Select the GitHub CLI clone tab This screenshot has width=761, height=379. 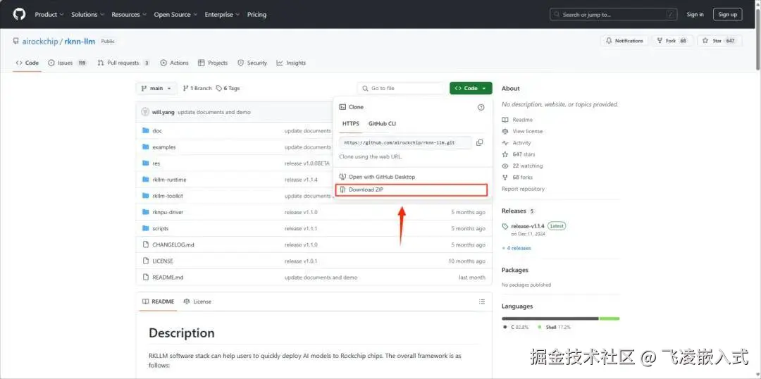(382, 124)
